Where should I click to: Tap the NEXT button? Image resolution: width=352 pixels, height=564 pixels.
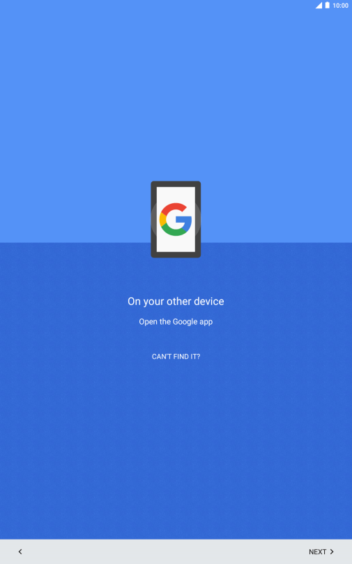321,551
